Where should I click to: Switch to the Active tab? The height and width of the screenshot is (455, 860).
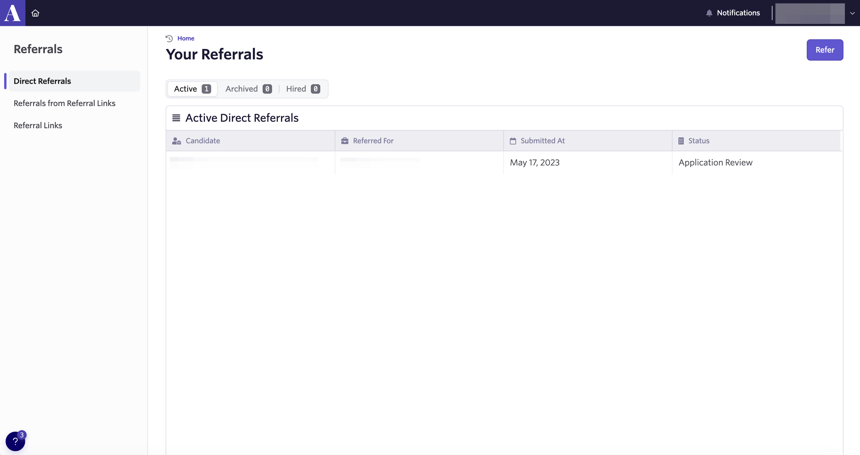(x=192, y=89)
